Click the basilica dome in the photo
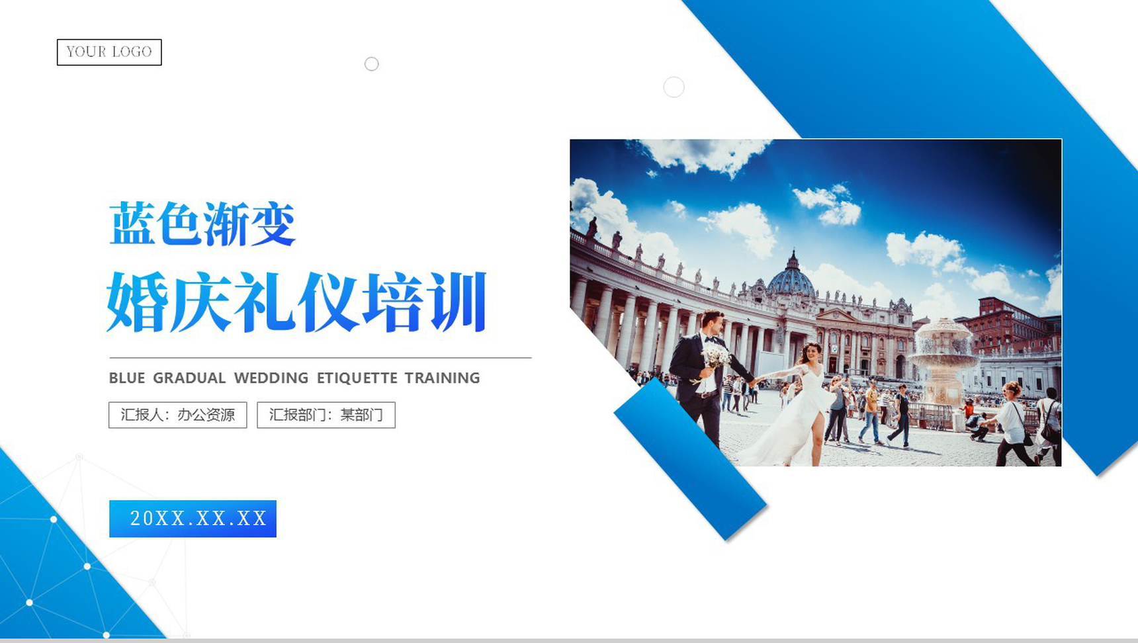Viewport: 1138px width, 643px height. 791,277
